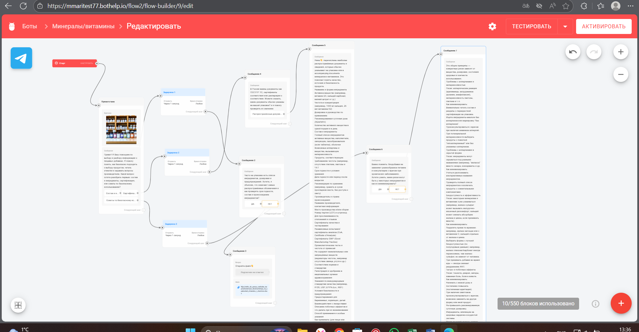Open the shelf image in the Приветствие block

[121, 130]
